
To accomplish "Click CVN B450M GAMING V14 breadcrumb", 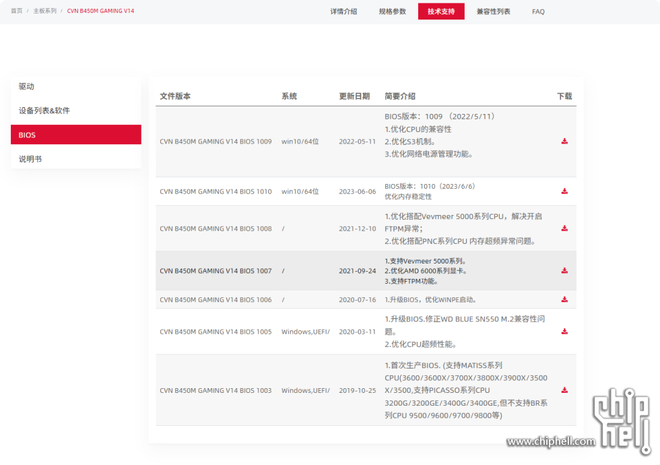I will tap(100, 11).
